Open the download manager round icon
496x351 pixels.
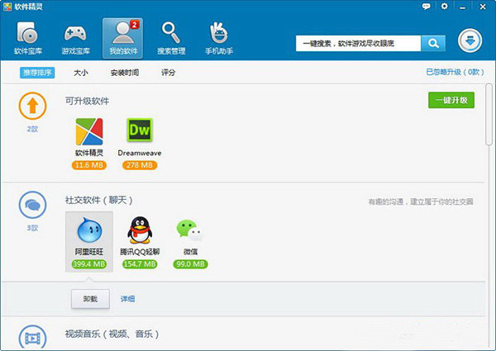472,42
